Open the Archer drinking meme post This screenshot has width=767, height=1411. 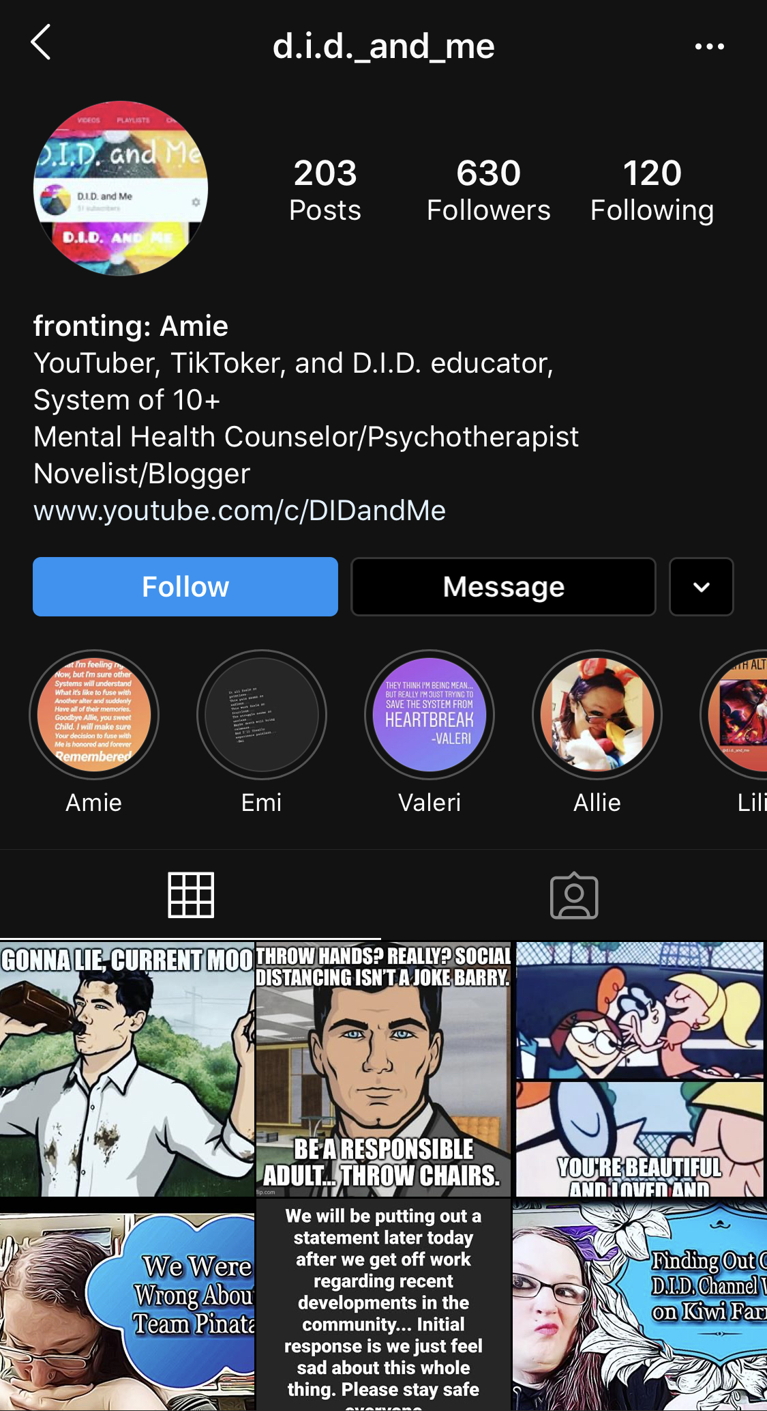[x=127, y=1069]
